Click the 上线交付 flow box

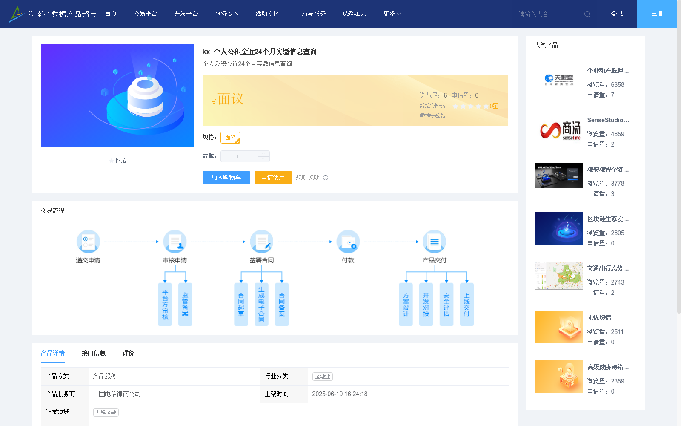[x=467, y=305]
